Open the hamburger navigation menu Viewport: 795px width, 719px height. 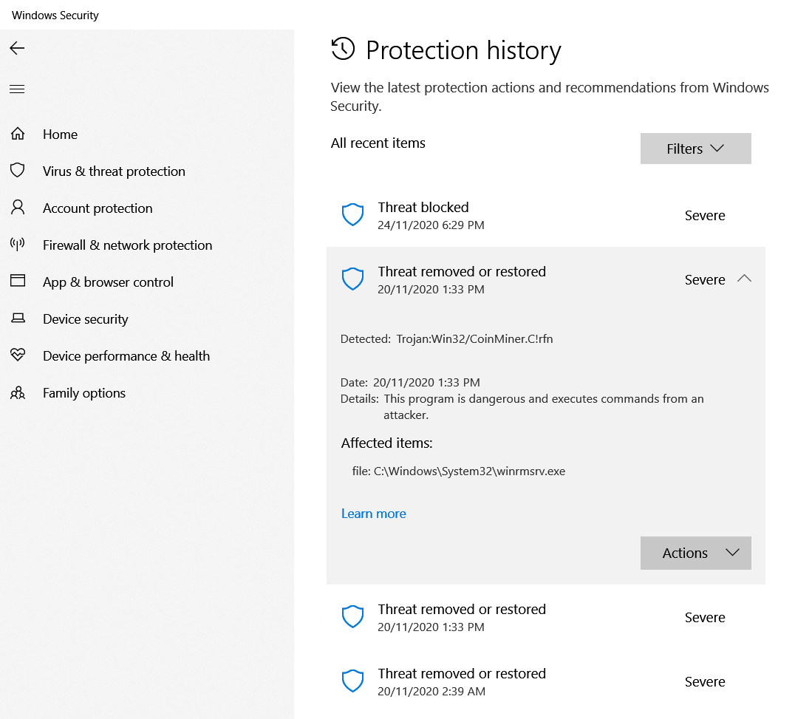click(x=17, y=89)
